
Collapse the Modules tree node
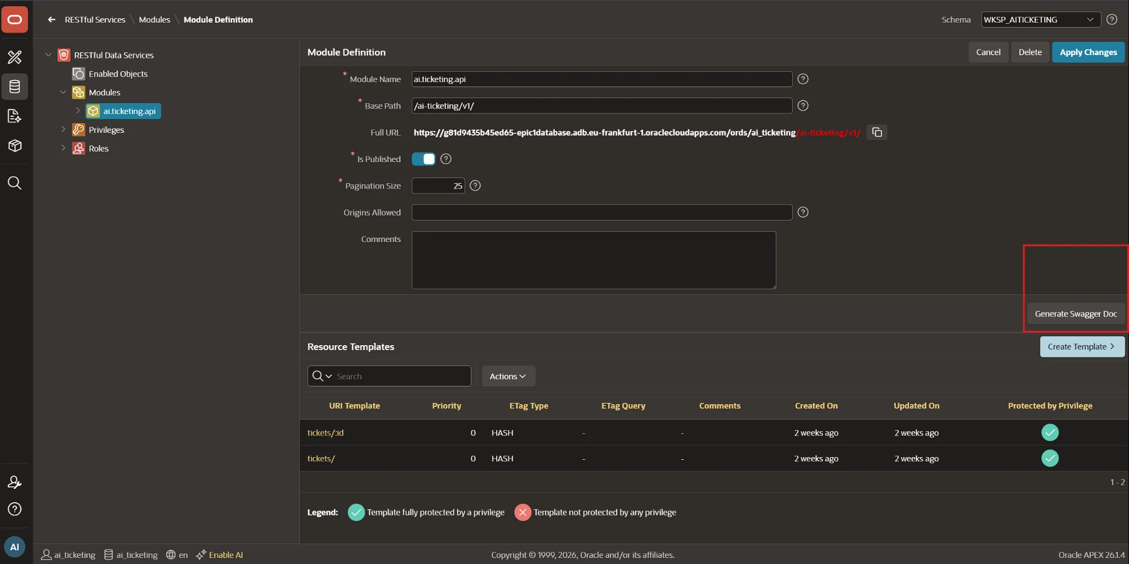point(63,92)
